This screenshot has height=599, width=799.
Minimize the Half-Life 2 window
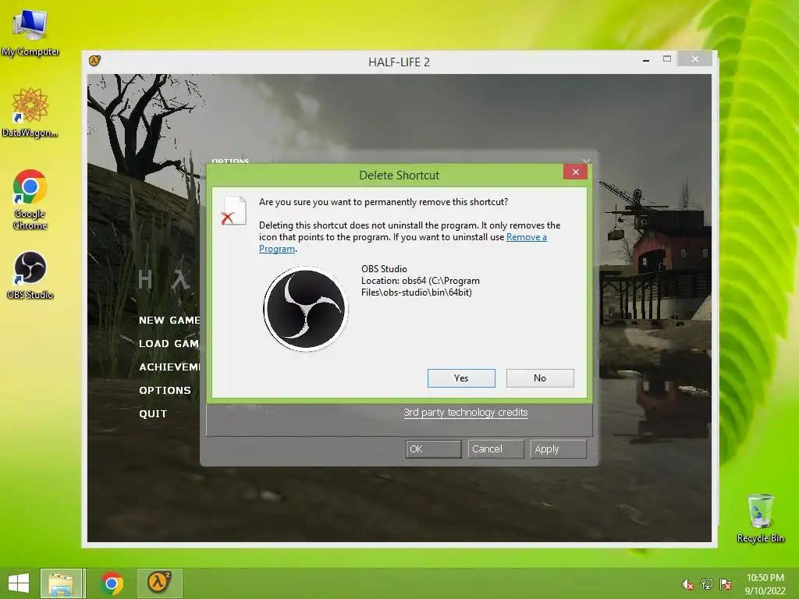tap(645, 60)
